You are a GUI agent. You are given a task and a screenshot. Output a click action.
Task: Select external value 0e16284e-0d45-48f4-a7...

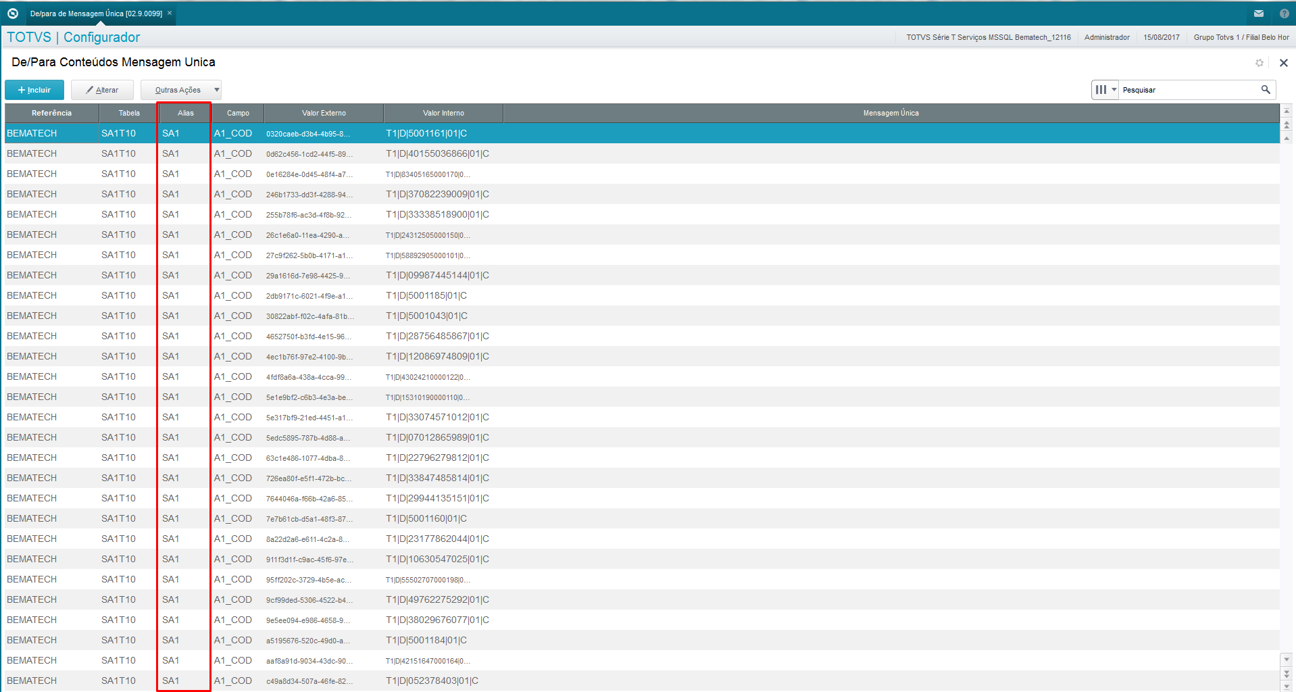pyautogui.click(x=309, y=174)
